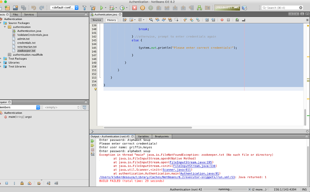Click the running task progress bar
The image size is (310, 192).
226,190
